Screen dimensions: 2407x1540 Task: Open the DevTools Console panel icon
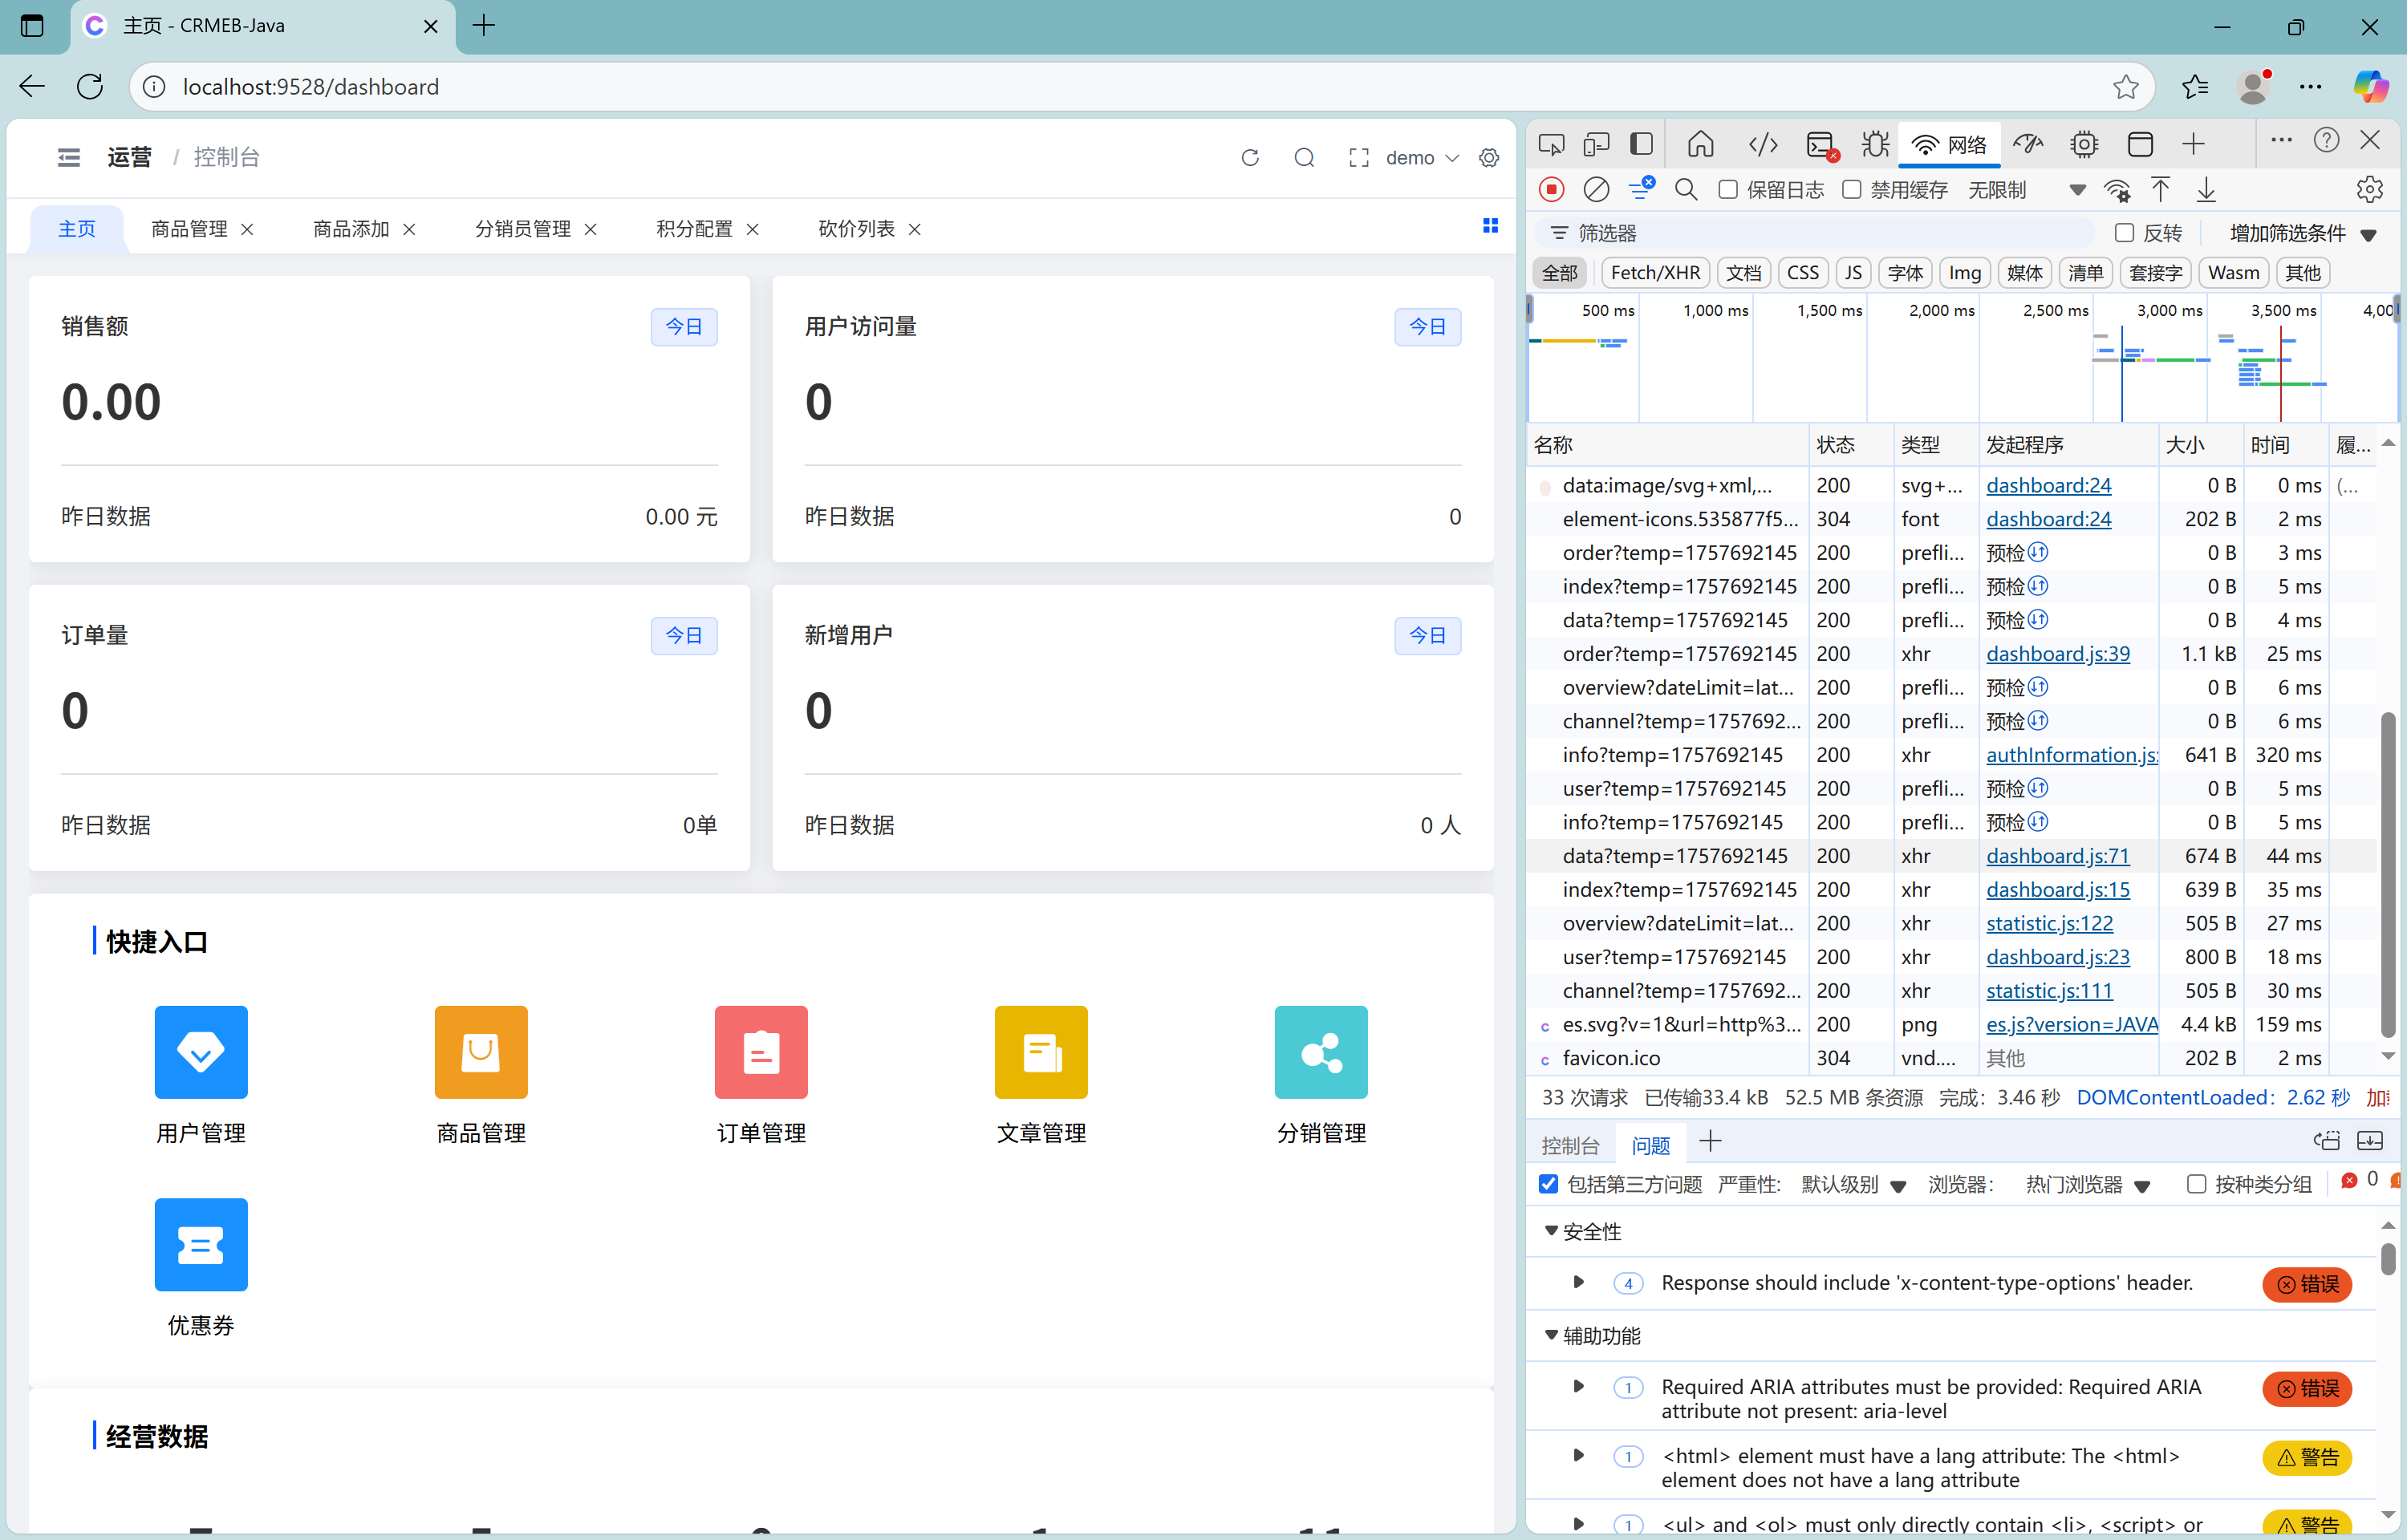tap(1822, 145)
